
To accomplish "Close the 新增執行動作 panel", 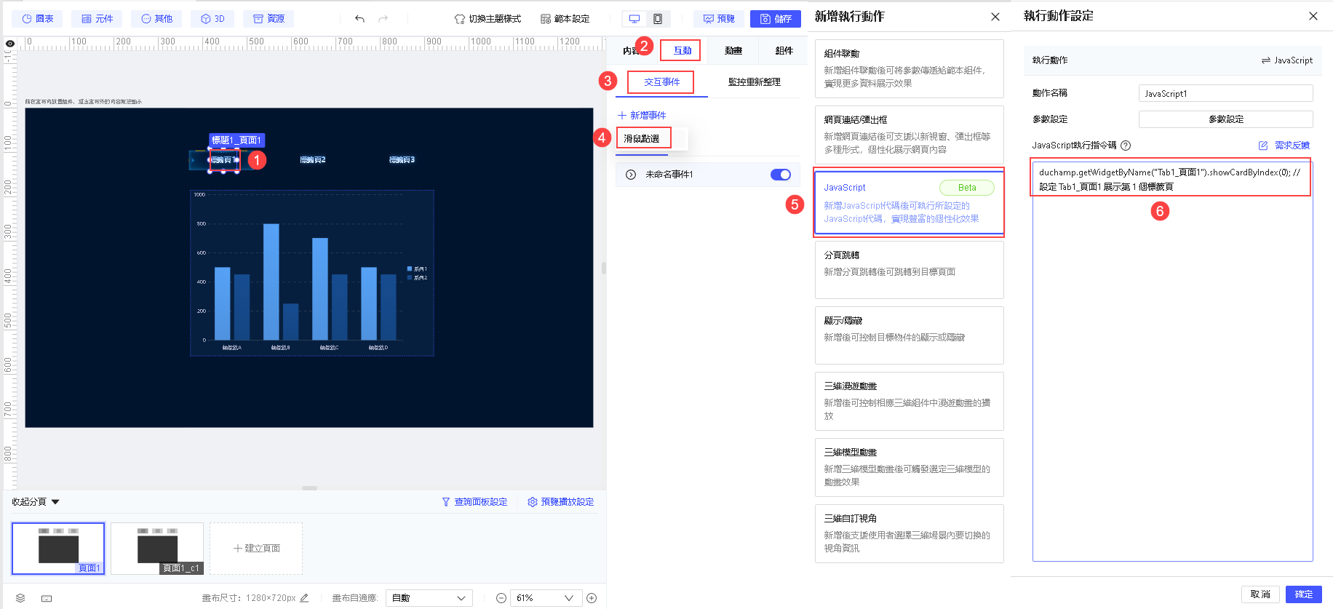I will [x=995, y=17].
